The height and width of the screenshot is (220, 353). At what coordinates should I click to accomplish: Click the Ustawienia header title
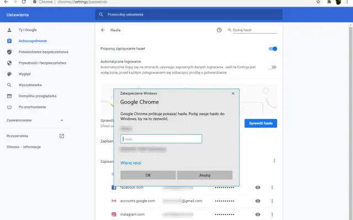coord(18,15)
